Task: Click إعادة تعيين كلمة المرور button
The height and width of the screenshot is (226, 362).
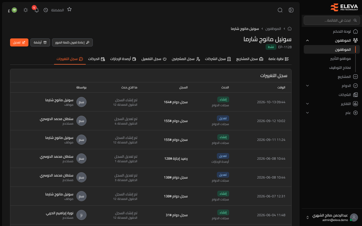Action: [x=72, y=42]
